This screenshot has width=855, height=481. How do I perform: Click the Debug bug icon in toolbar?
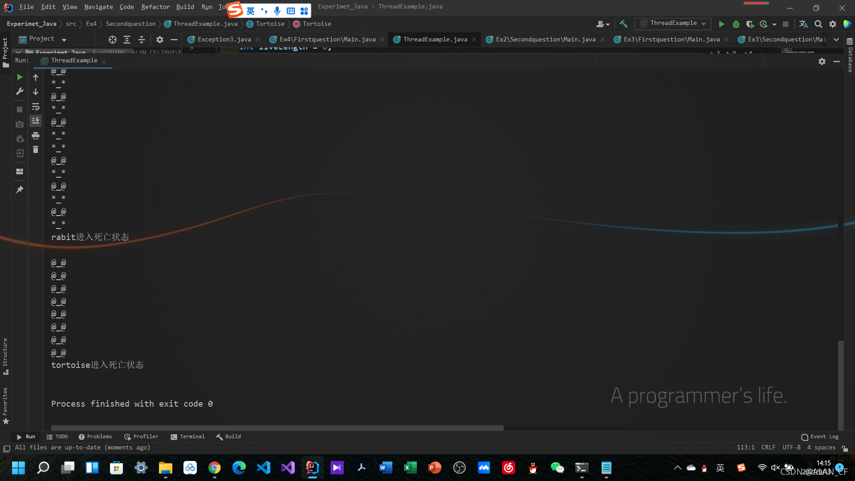click(x=736, y=24)
